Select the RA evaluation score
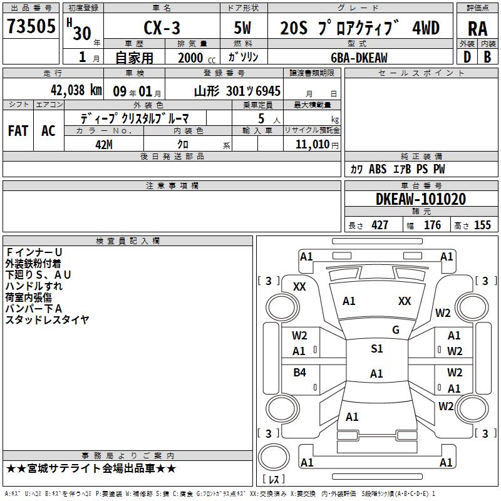 pyautogui.click(x=477, y=29)
